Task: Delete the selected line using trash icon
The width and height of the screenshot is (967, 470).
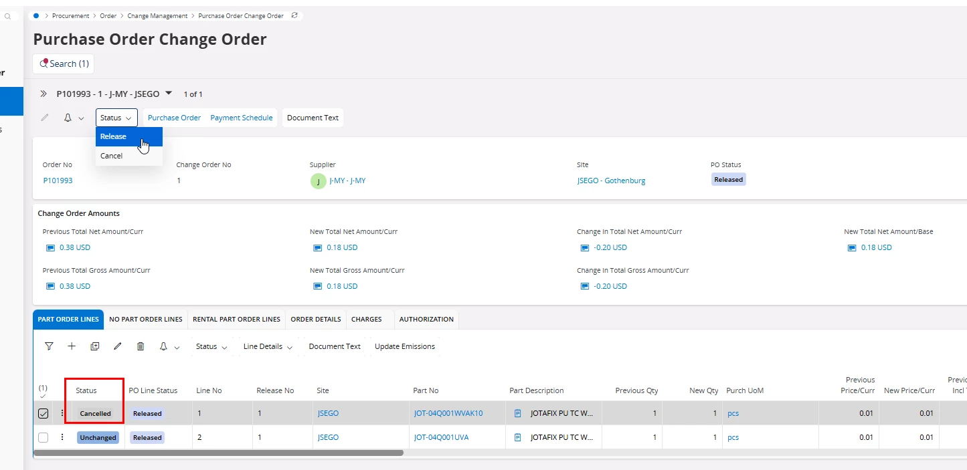Action: [x=141, y=346]
